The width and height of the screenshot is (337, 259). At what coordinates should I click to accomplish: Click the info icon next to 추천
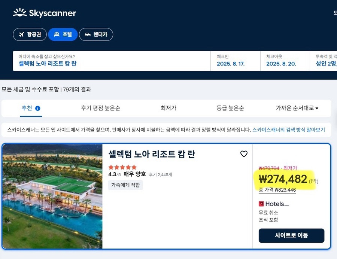pos(37,109)
